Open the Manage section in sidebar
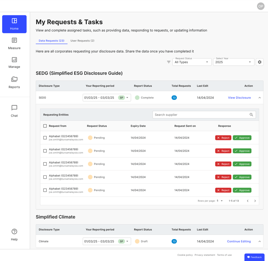 click(14, 63)
